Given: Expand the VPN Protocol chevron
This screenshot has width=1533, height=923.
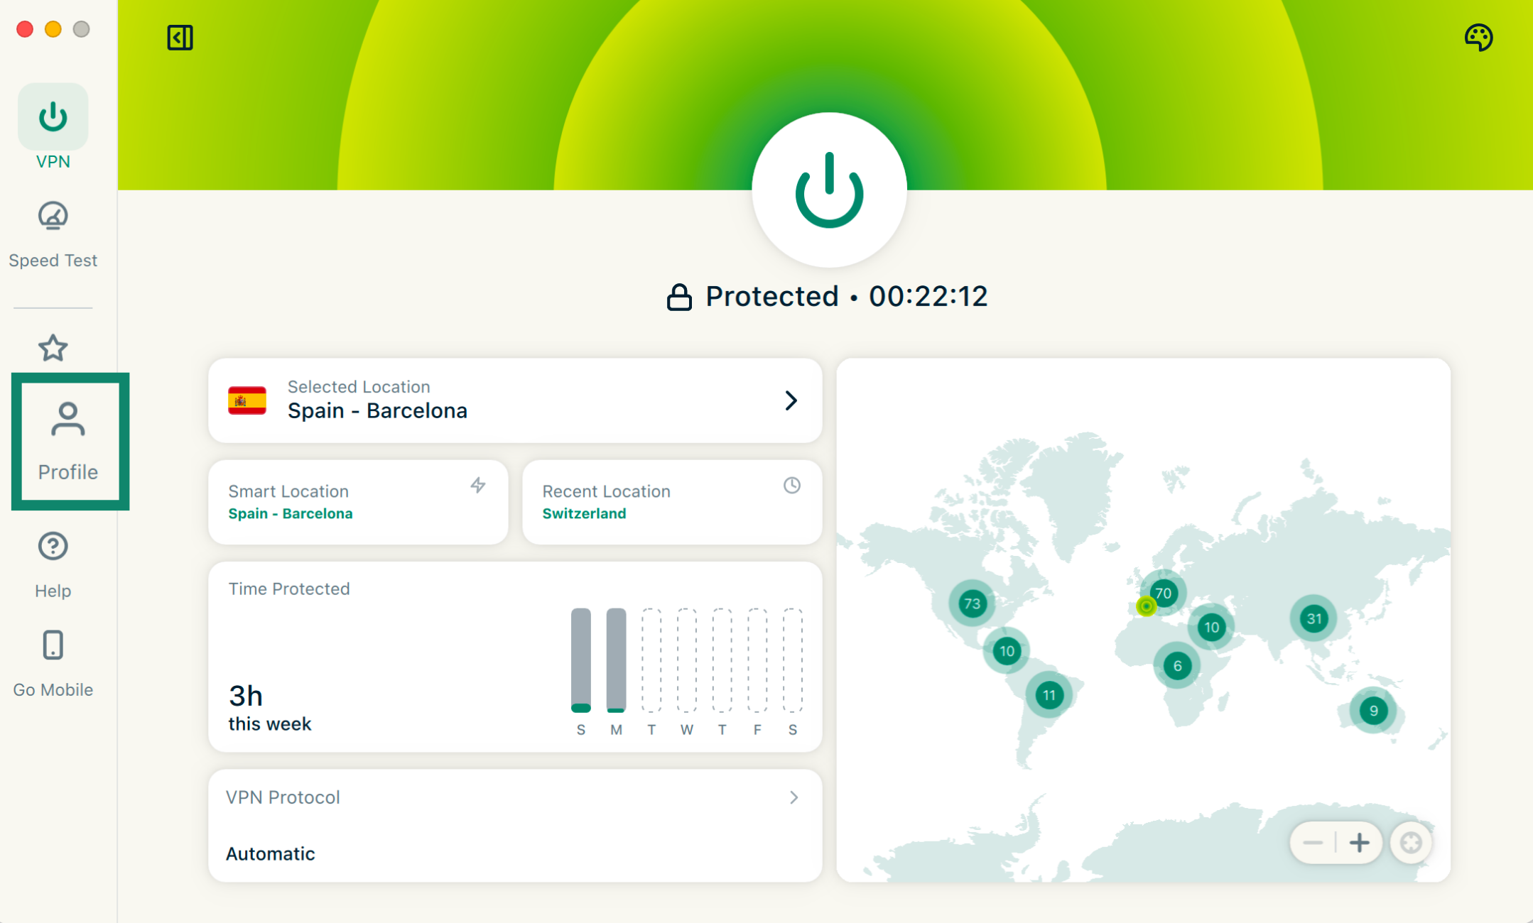Looking at the screenshot, I should click(x=793, y=797).
